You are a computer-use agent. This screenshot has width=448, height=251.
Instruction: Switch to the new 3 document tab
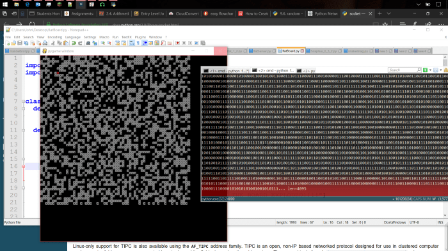point(383,51)
